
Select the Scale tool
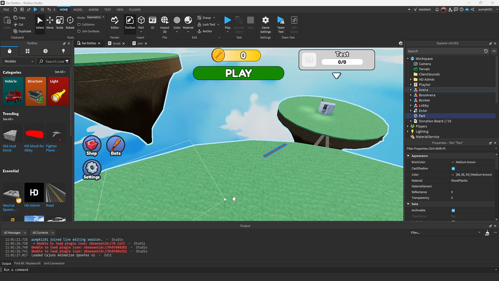click(59, 22)
